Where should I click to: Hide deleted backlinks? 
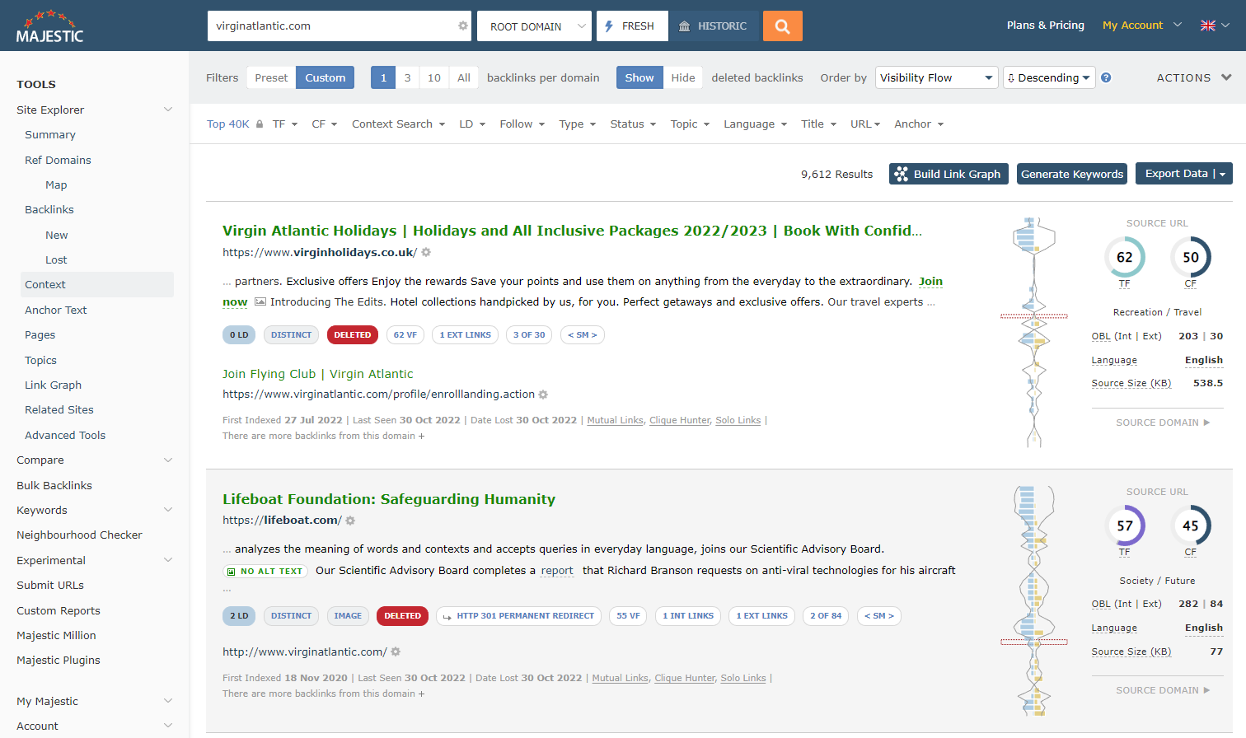(682, 77)
